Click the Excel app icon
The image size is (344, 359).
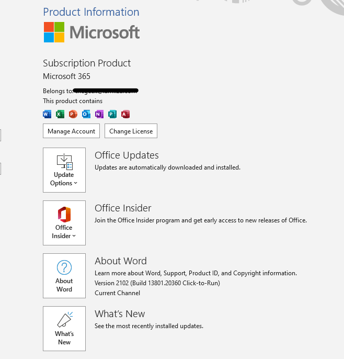(60, 114)
